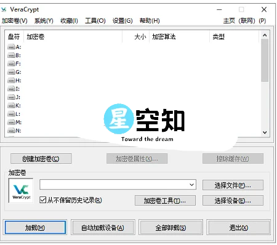277x245 pixels.
Task: Open the 主页 (联网) (P) link
Action: point(244,21)
